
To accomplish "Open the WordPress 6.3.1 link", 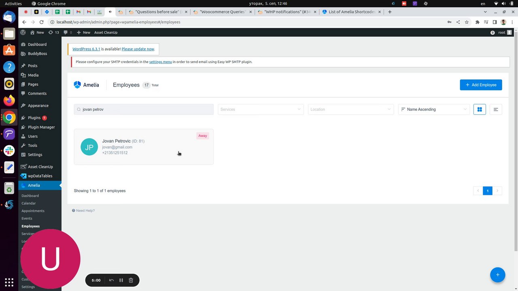I will coord(86,49).
